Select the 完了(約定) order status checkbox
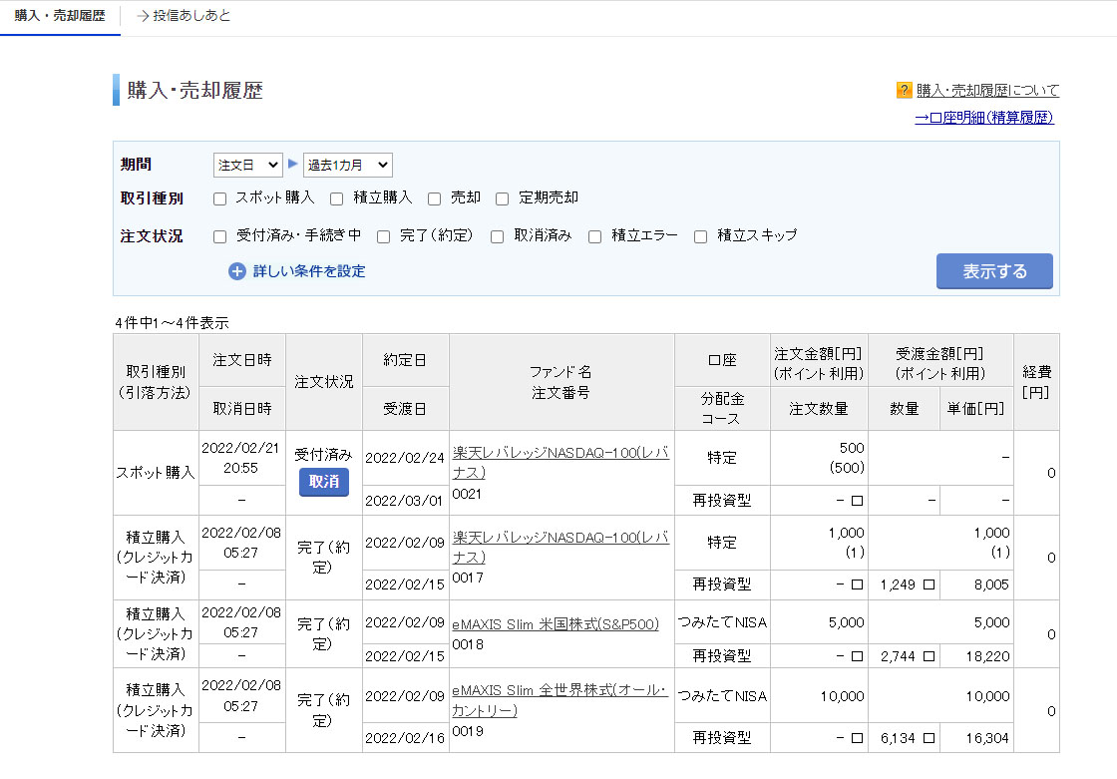The image size is (1117, 779). tap(384, 237)
